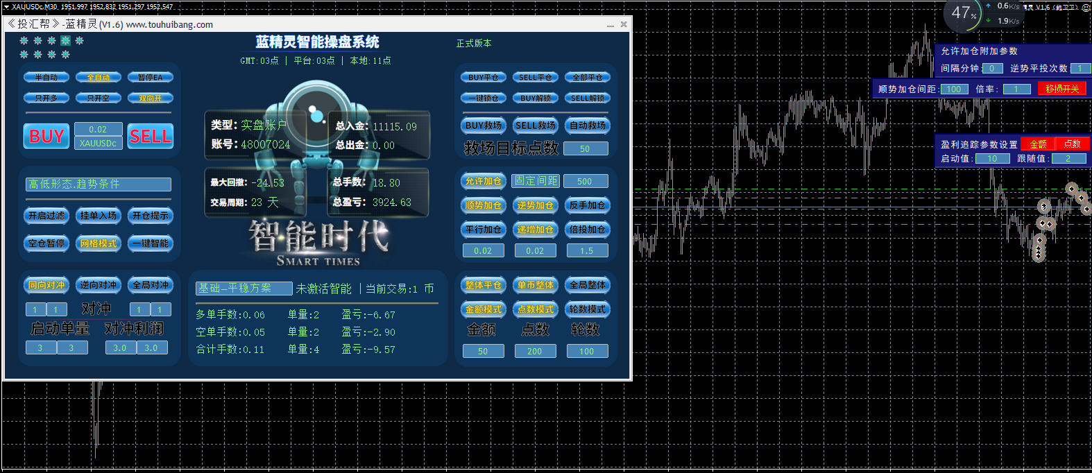Toggle 顺势加仓 button
Image resolution: width=1092 pixels, height=473 pixels.
[484, 205]
